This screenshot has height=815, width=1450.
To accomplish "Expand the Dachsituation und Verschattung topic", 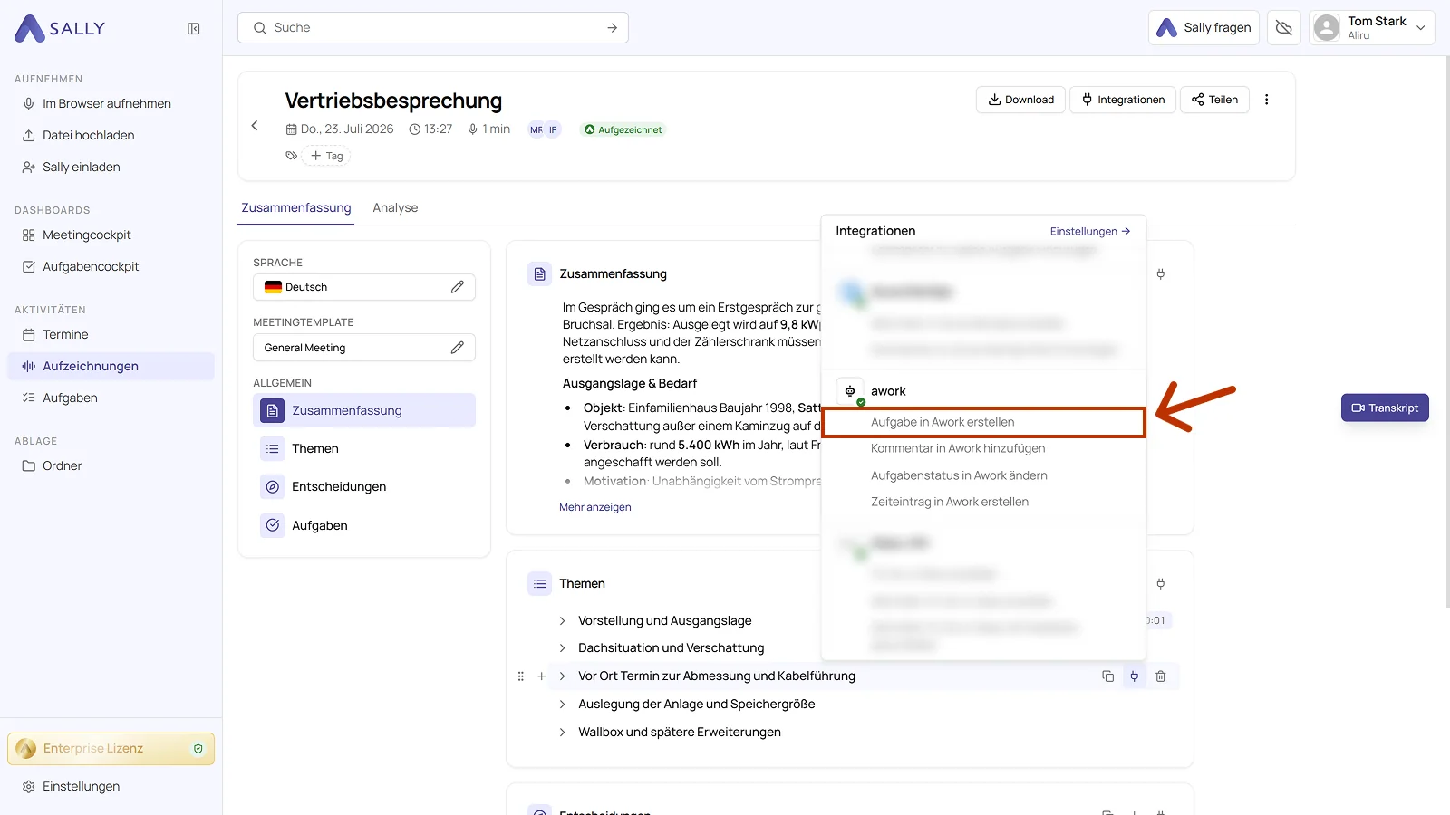I will click(562, 648).
